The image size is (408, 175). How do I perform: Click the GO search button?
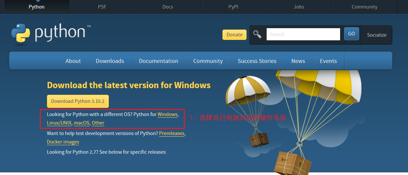click(x=352, y=34)
